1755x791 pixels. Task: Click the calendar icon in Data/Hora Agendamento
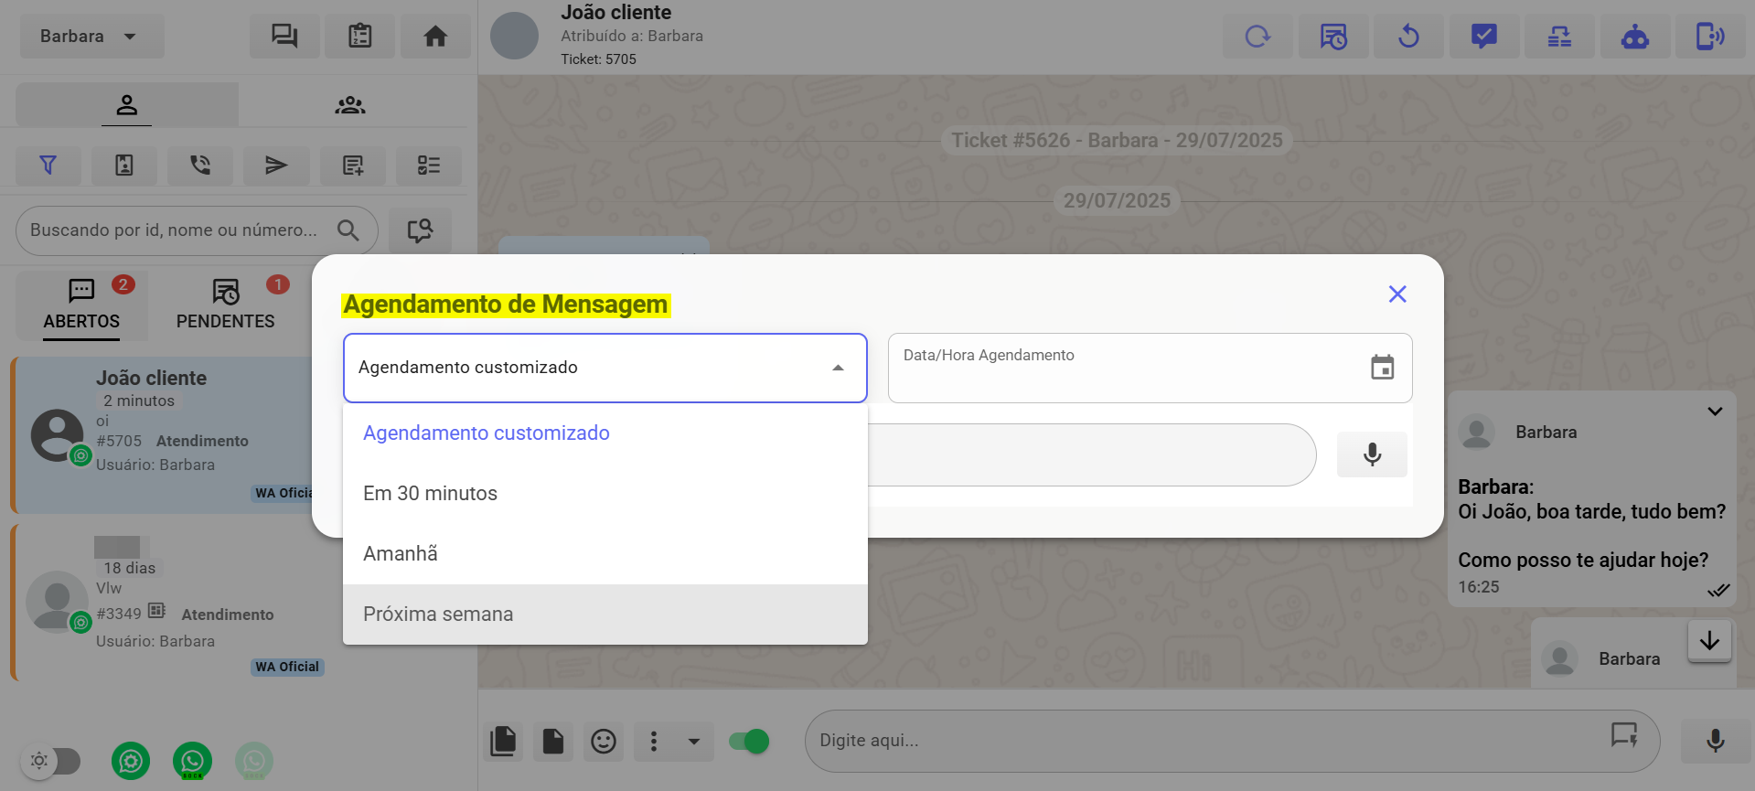(x=1382, y=368)
